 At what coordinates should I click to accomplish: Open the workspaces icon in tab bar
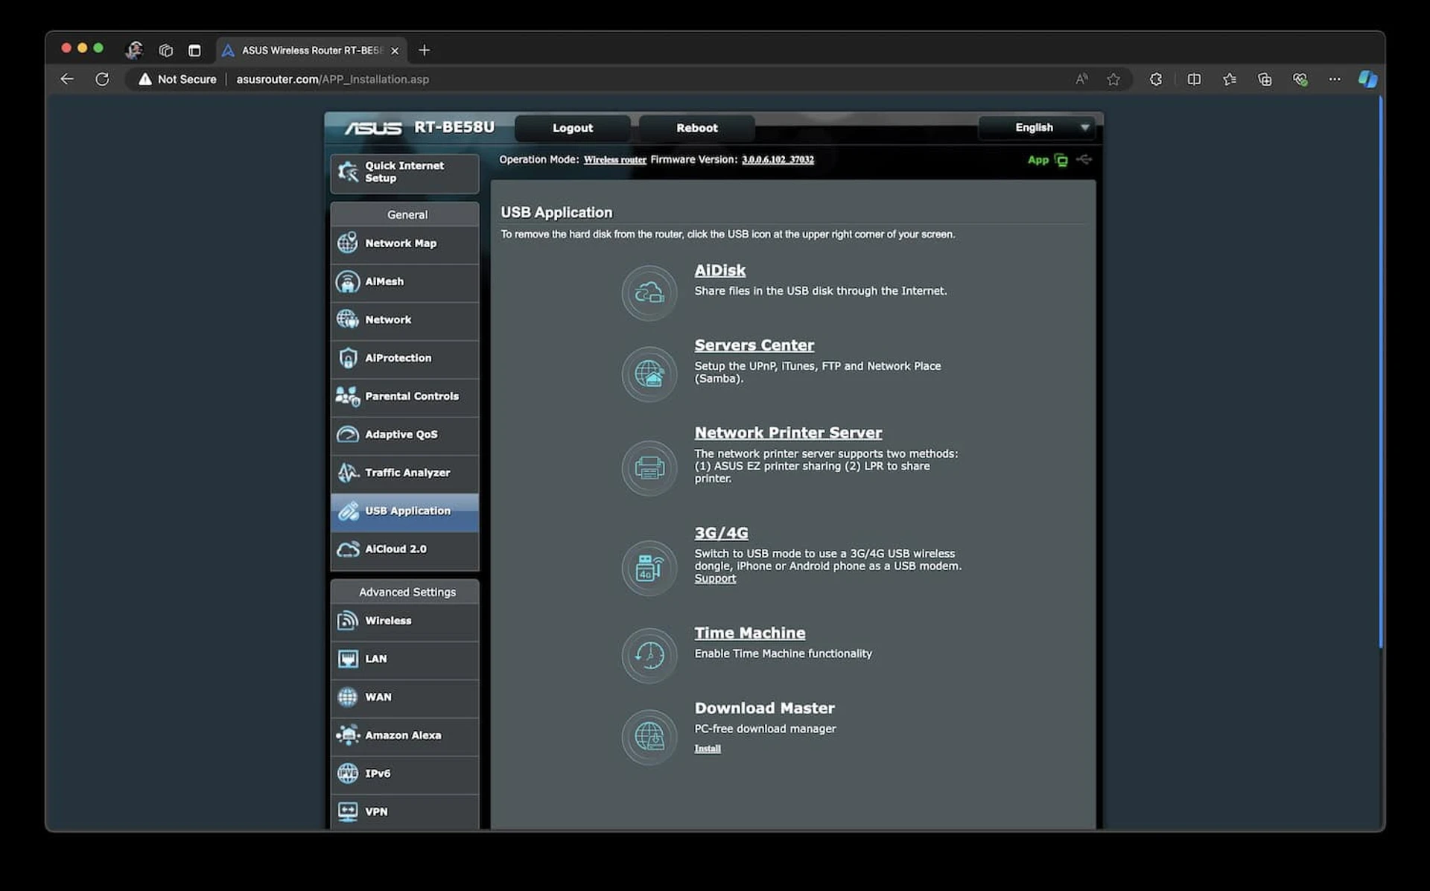tap(165, 50)
